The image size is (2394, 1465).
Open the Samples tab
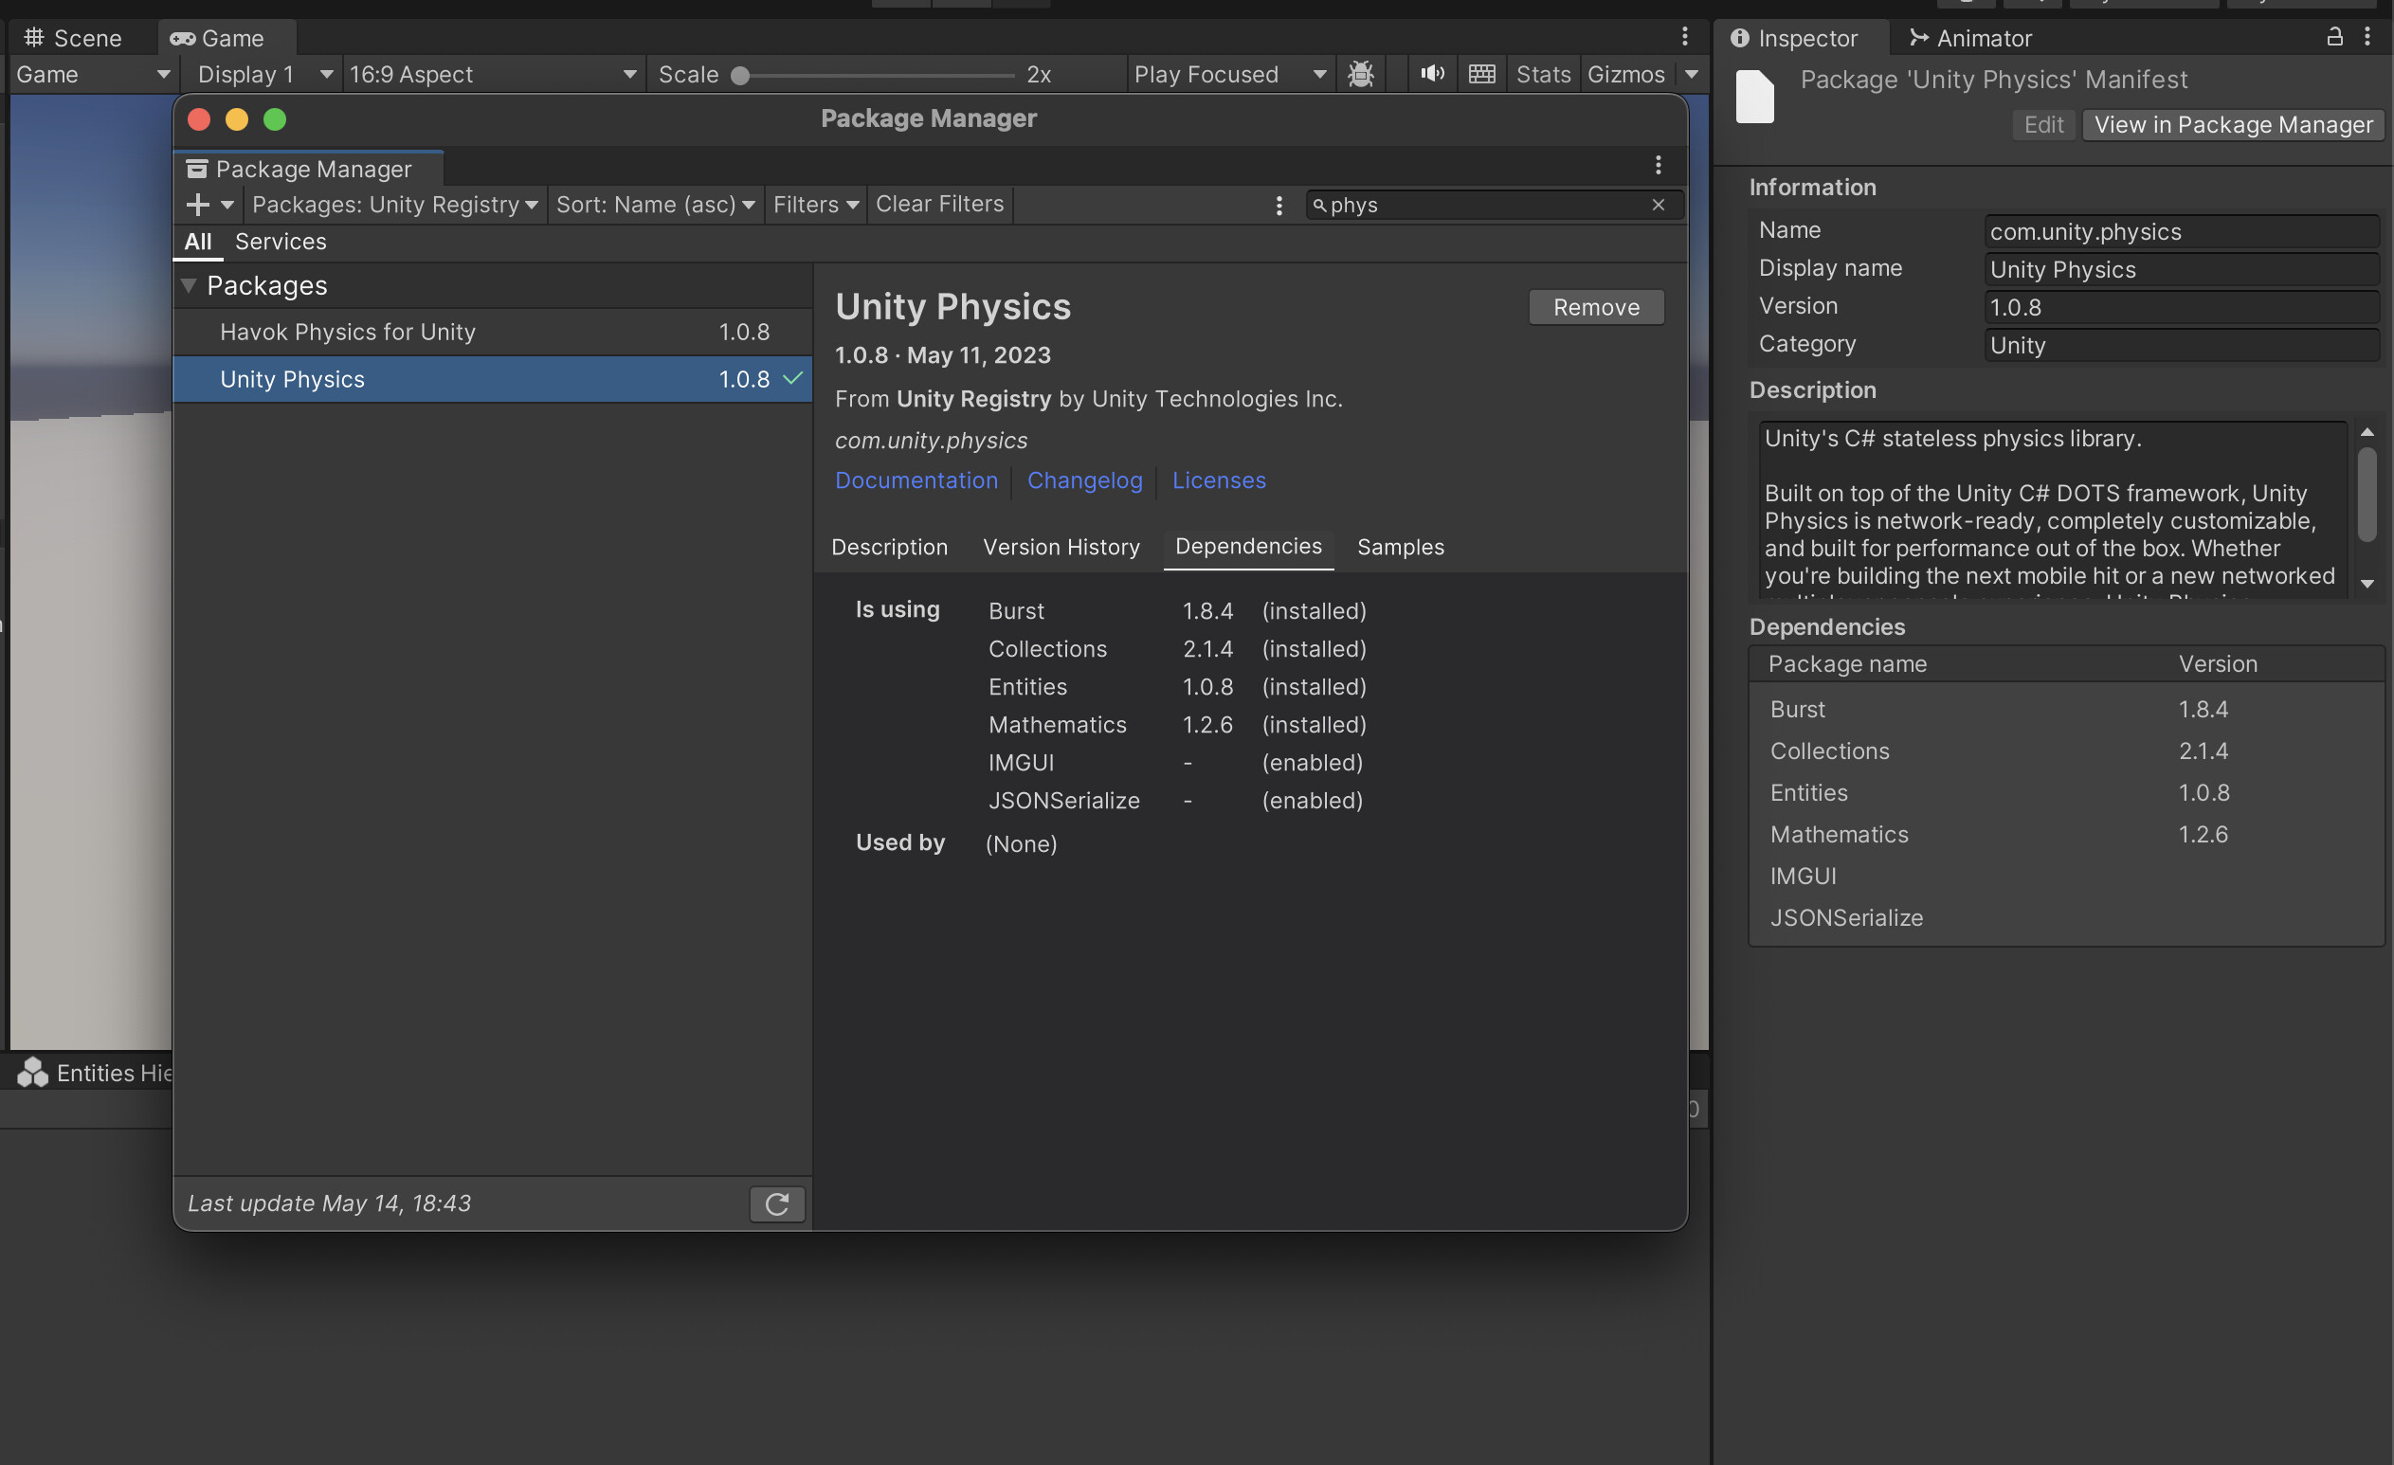coord(1400,547)
